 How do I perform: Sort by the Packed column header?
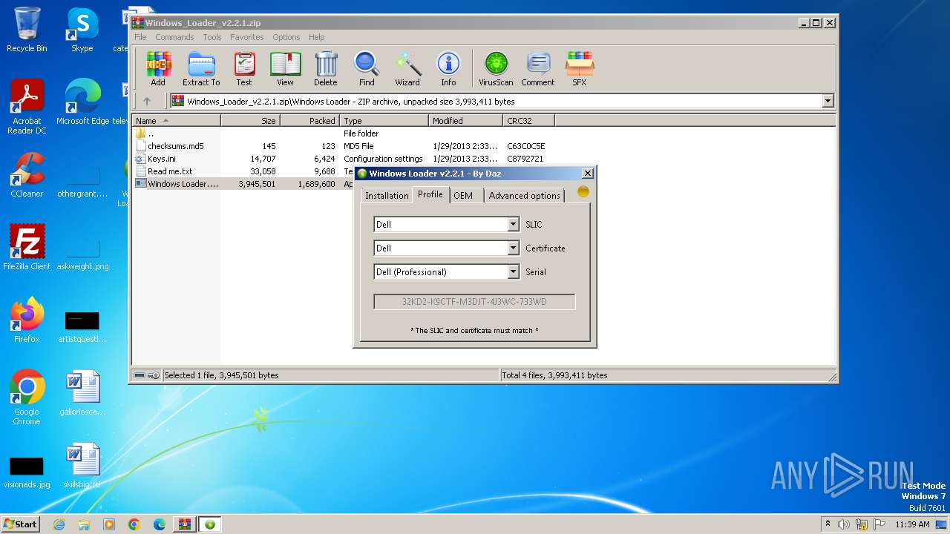tap(309, 121)
